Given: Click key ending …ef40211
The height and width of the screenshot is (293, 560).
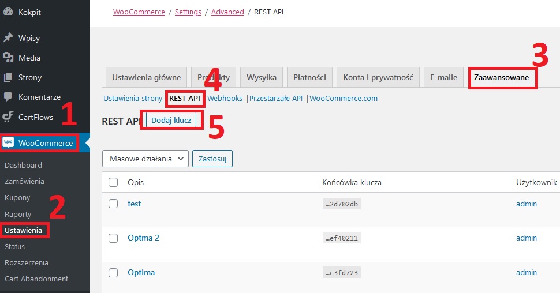Looking at the screenshot, I should tap(341, 238).
